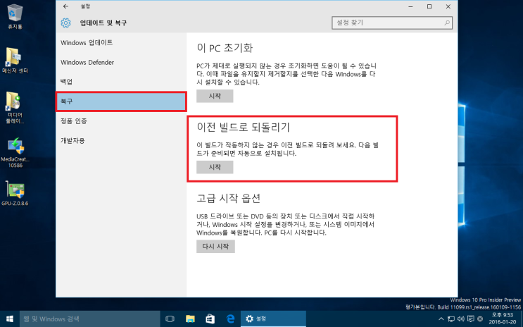
Task: Open the Store from the taskbar
Action: click(210, 319)
